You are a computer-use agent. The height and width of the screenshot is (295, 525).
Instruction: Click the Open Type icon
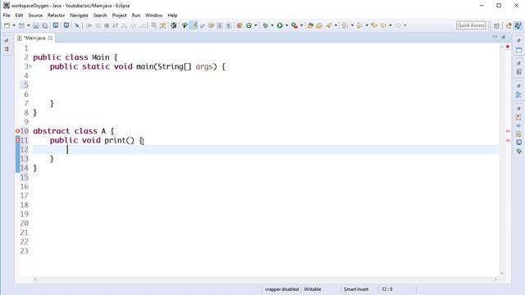(310, 25)
